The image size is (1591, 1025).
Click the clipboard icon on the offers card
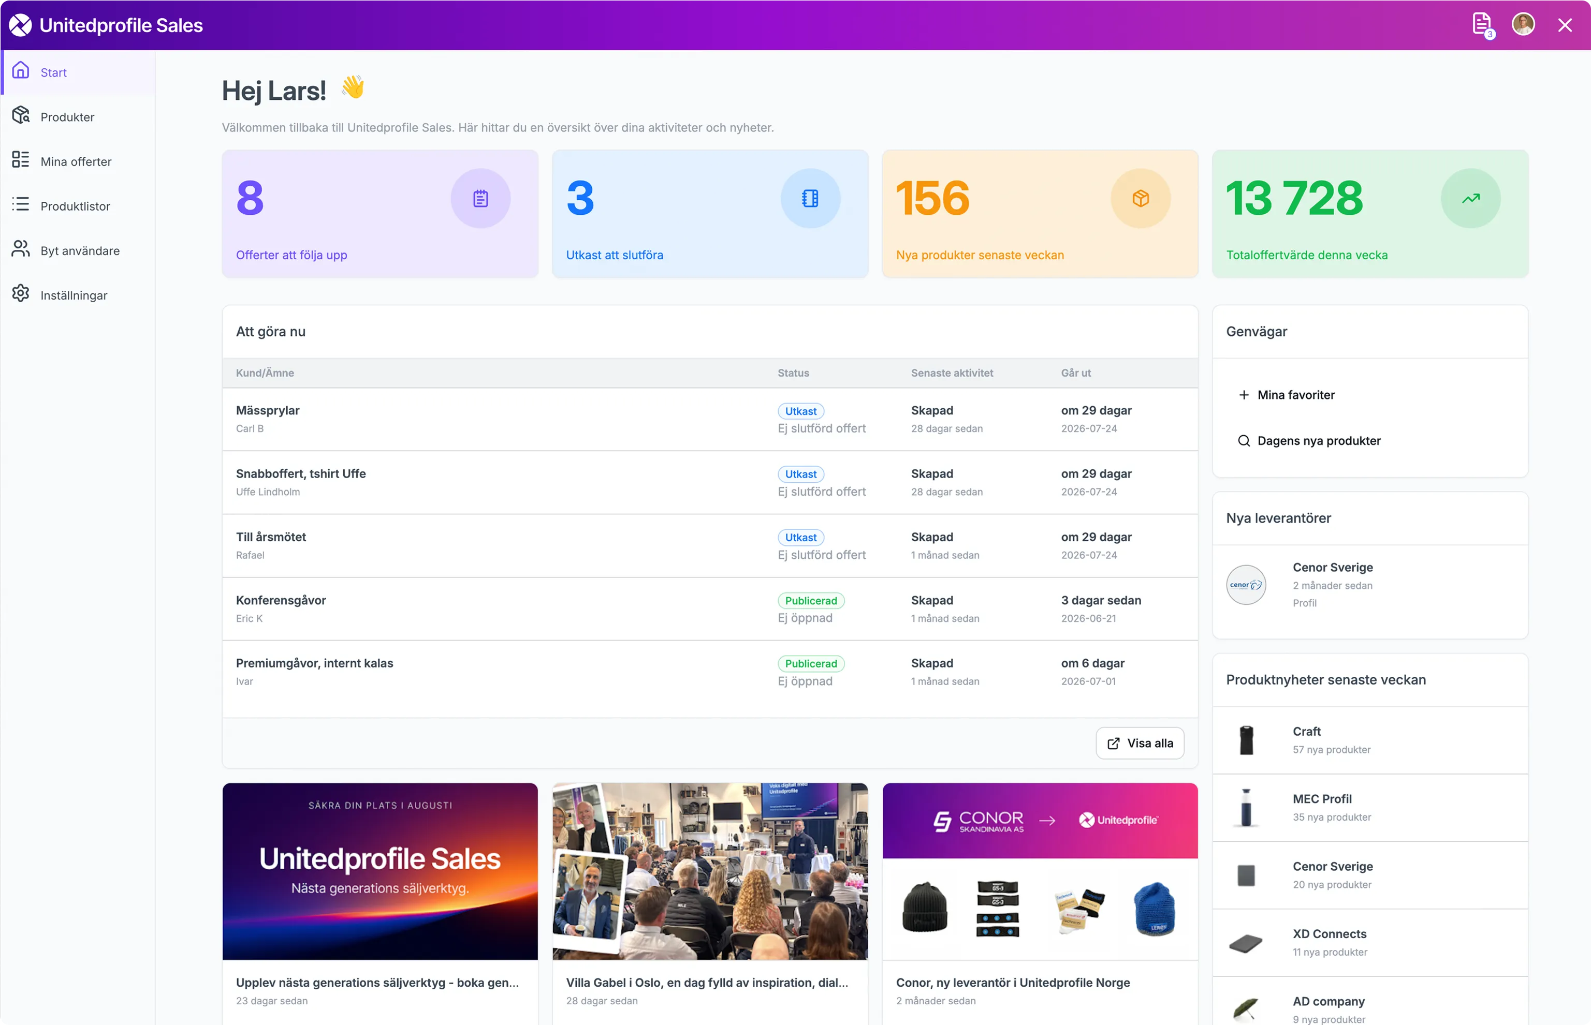480,198
